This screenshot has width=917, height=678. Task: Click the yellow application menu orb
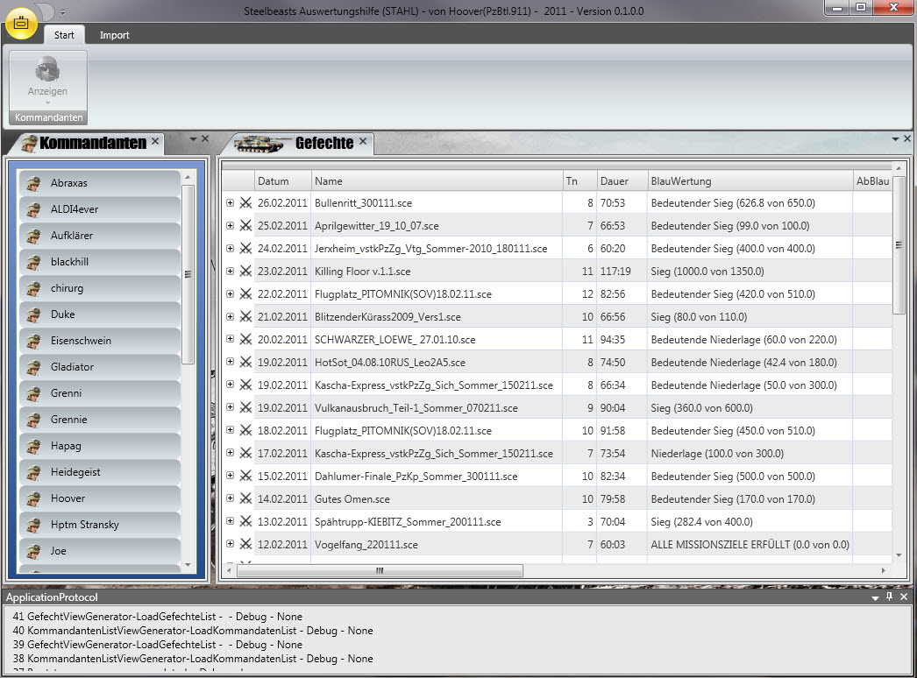click(21, 23)
